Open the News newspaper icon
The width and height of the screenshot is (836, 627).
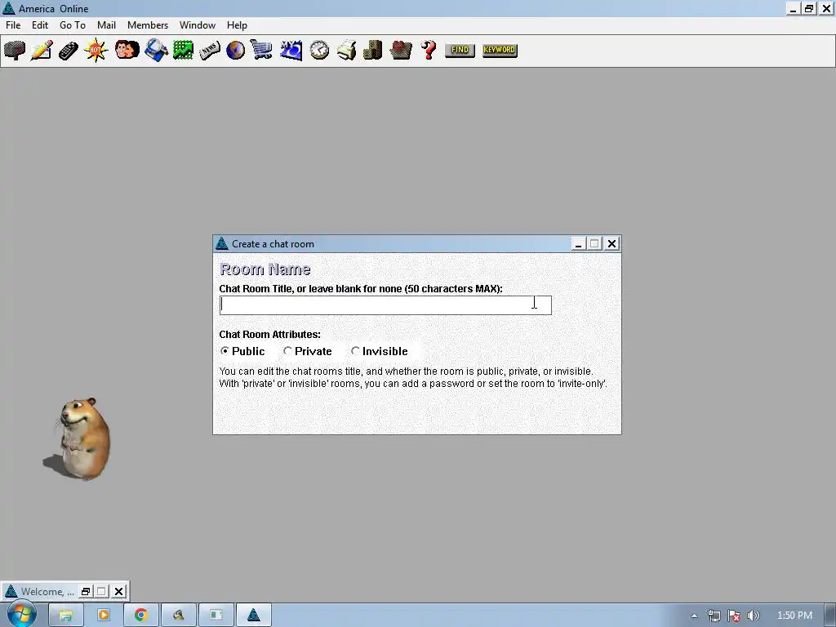pyautogui.click(x=210, y=51)
